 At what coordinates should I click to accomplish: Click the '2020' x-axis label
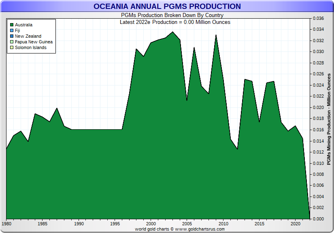point(296,224)
